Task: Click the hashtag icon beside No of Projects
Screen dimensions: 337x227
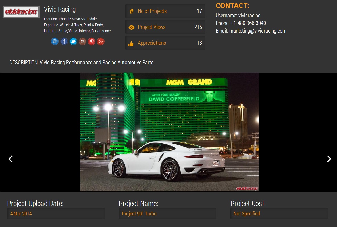Action: point(131,11)
